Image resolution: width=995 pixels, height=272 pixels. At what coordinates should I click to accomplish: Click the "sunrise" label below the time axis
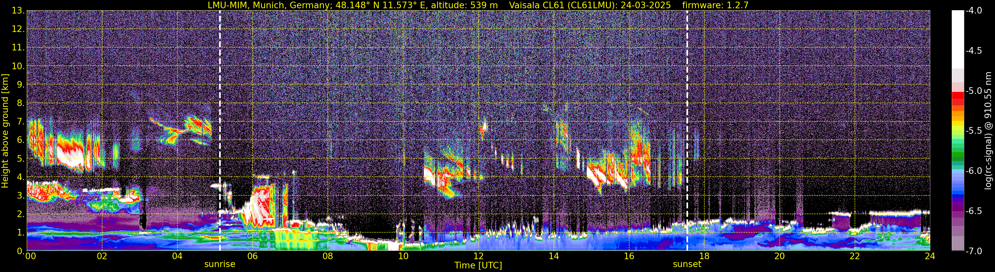[220, 264]
